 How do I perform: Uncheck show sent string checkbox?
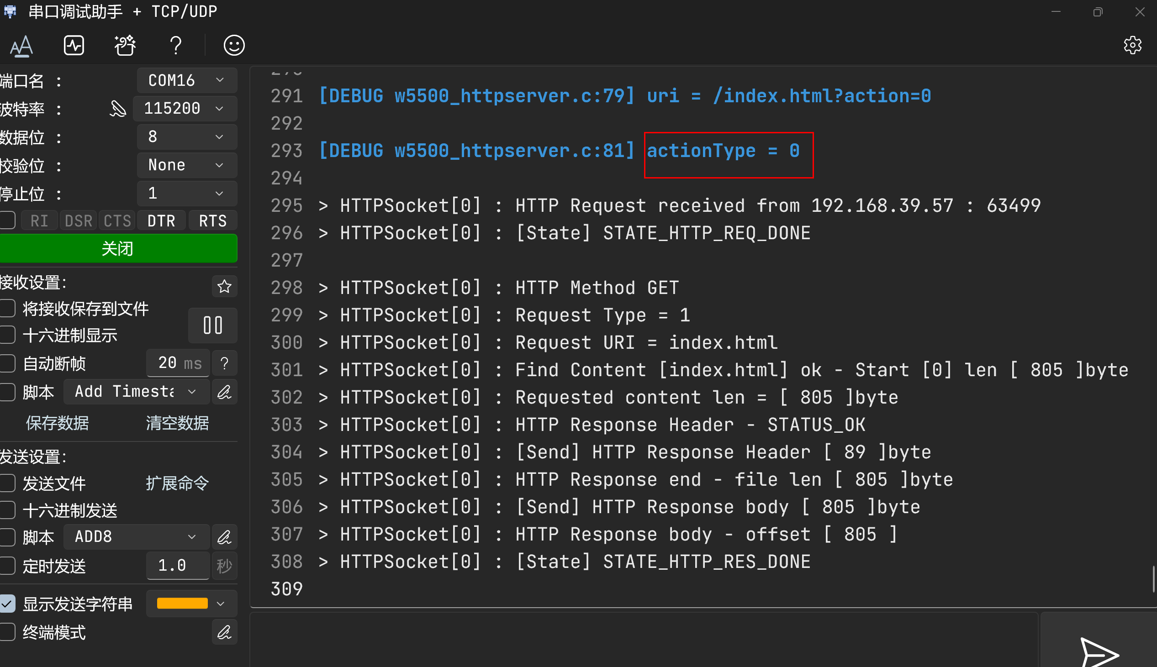coord(7,604)
